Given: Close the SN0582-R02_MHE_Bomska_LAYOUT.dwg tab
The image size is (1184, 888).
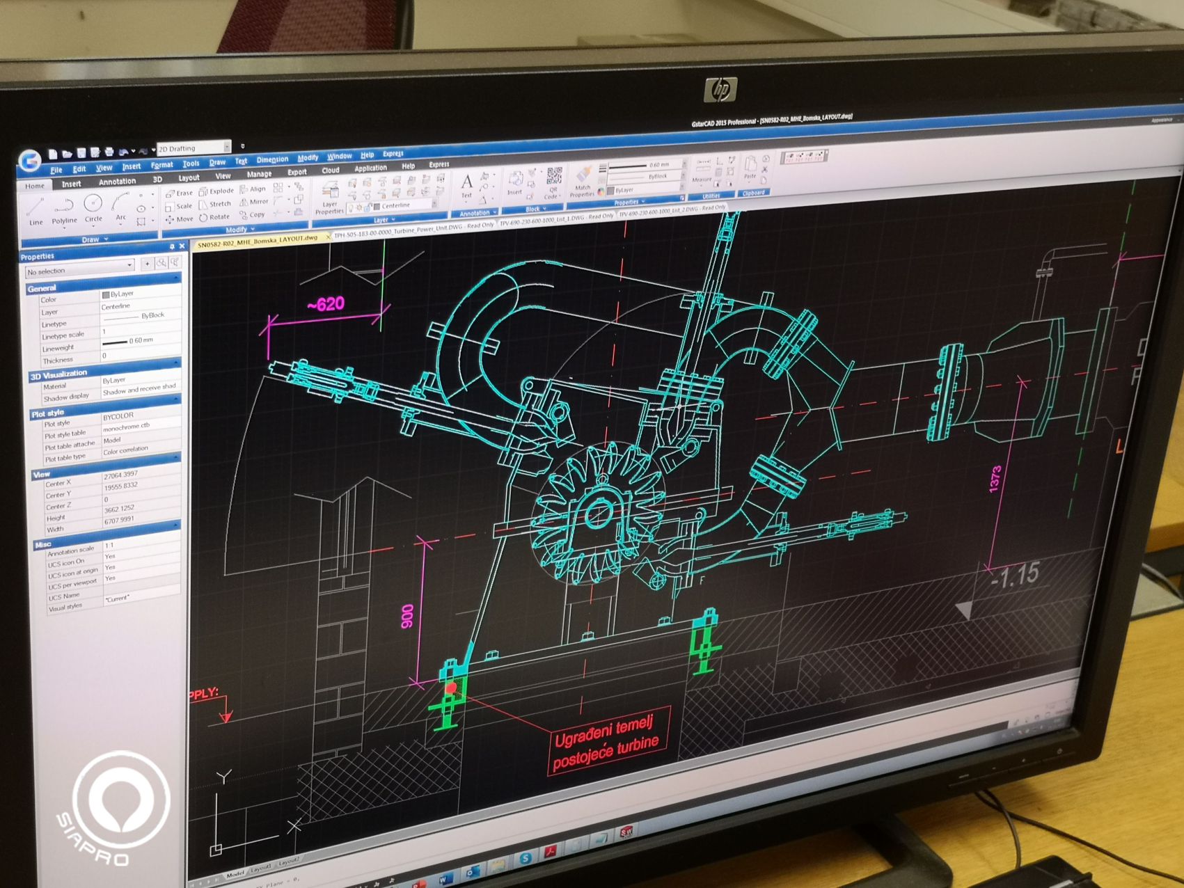Looking at the screenshot, I should (328, 237).
